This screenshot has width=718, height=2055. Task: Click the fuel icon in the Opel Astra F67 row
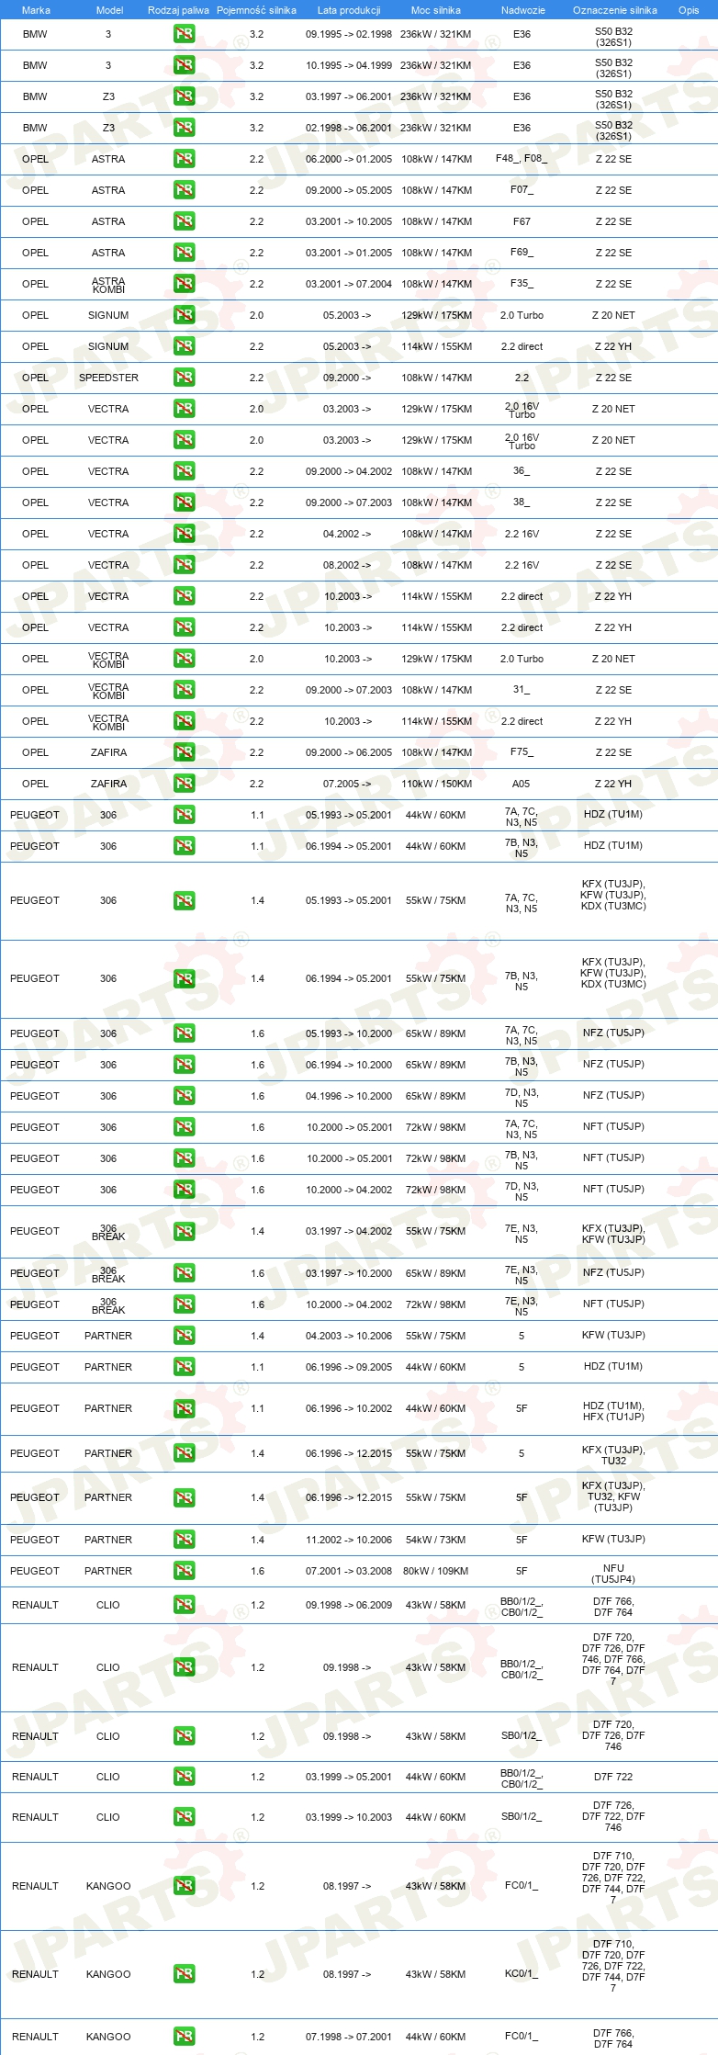184,221
